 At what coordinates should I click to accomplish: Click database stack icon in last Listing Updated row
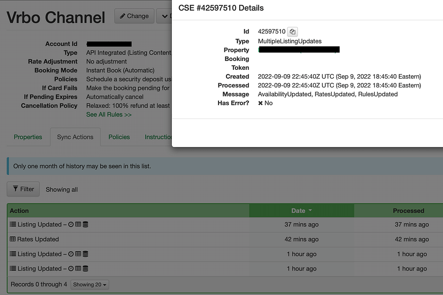[x=85, y=269]
